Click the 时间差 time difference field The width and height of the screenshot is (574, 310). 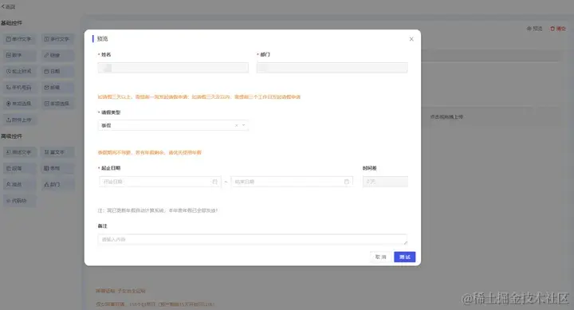click(x=385, y=182)
